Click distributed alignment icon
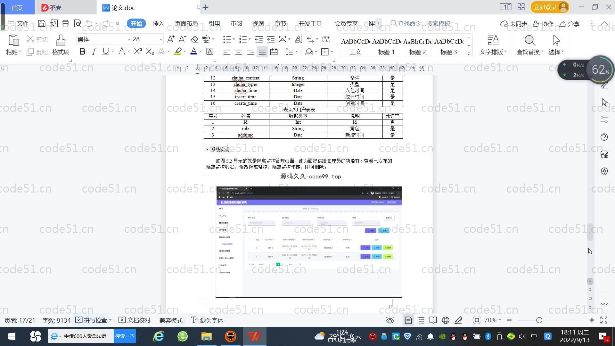 tap(274, 52)
